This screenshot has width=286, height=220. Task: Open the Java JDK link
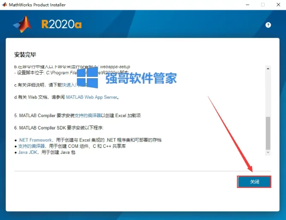(x=28, y=152)
